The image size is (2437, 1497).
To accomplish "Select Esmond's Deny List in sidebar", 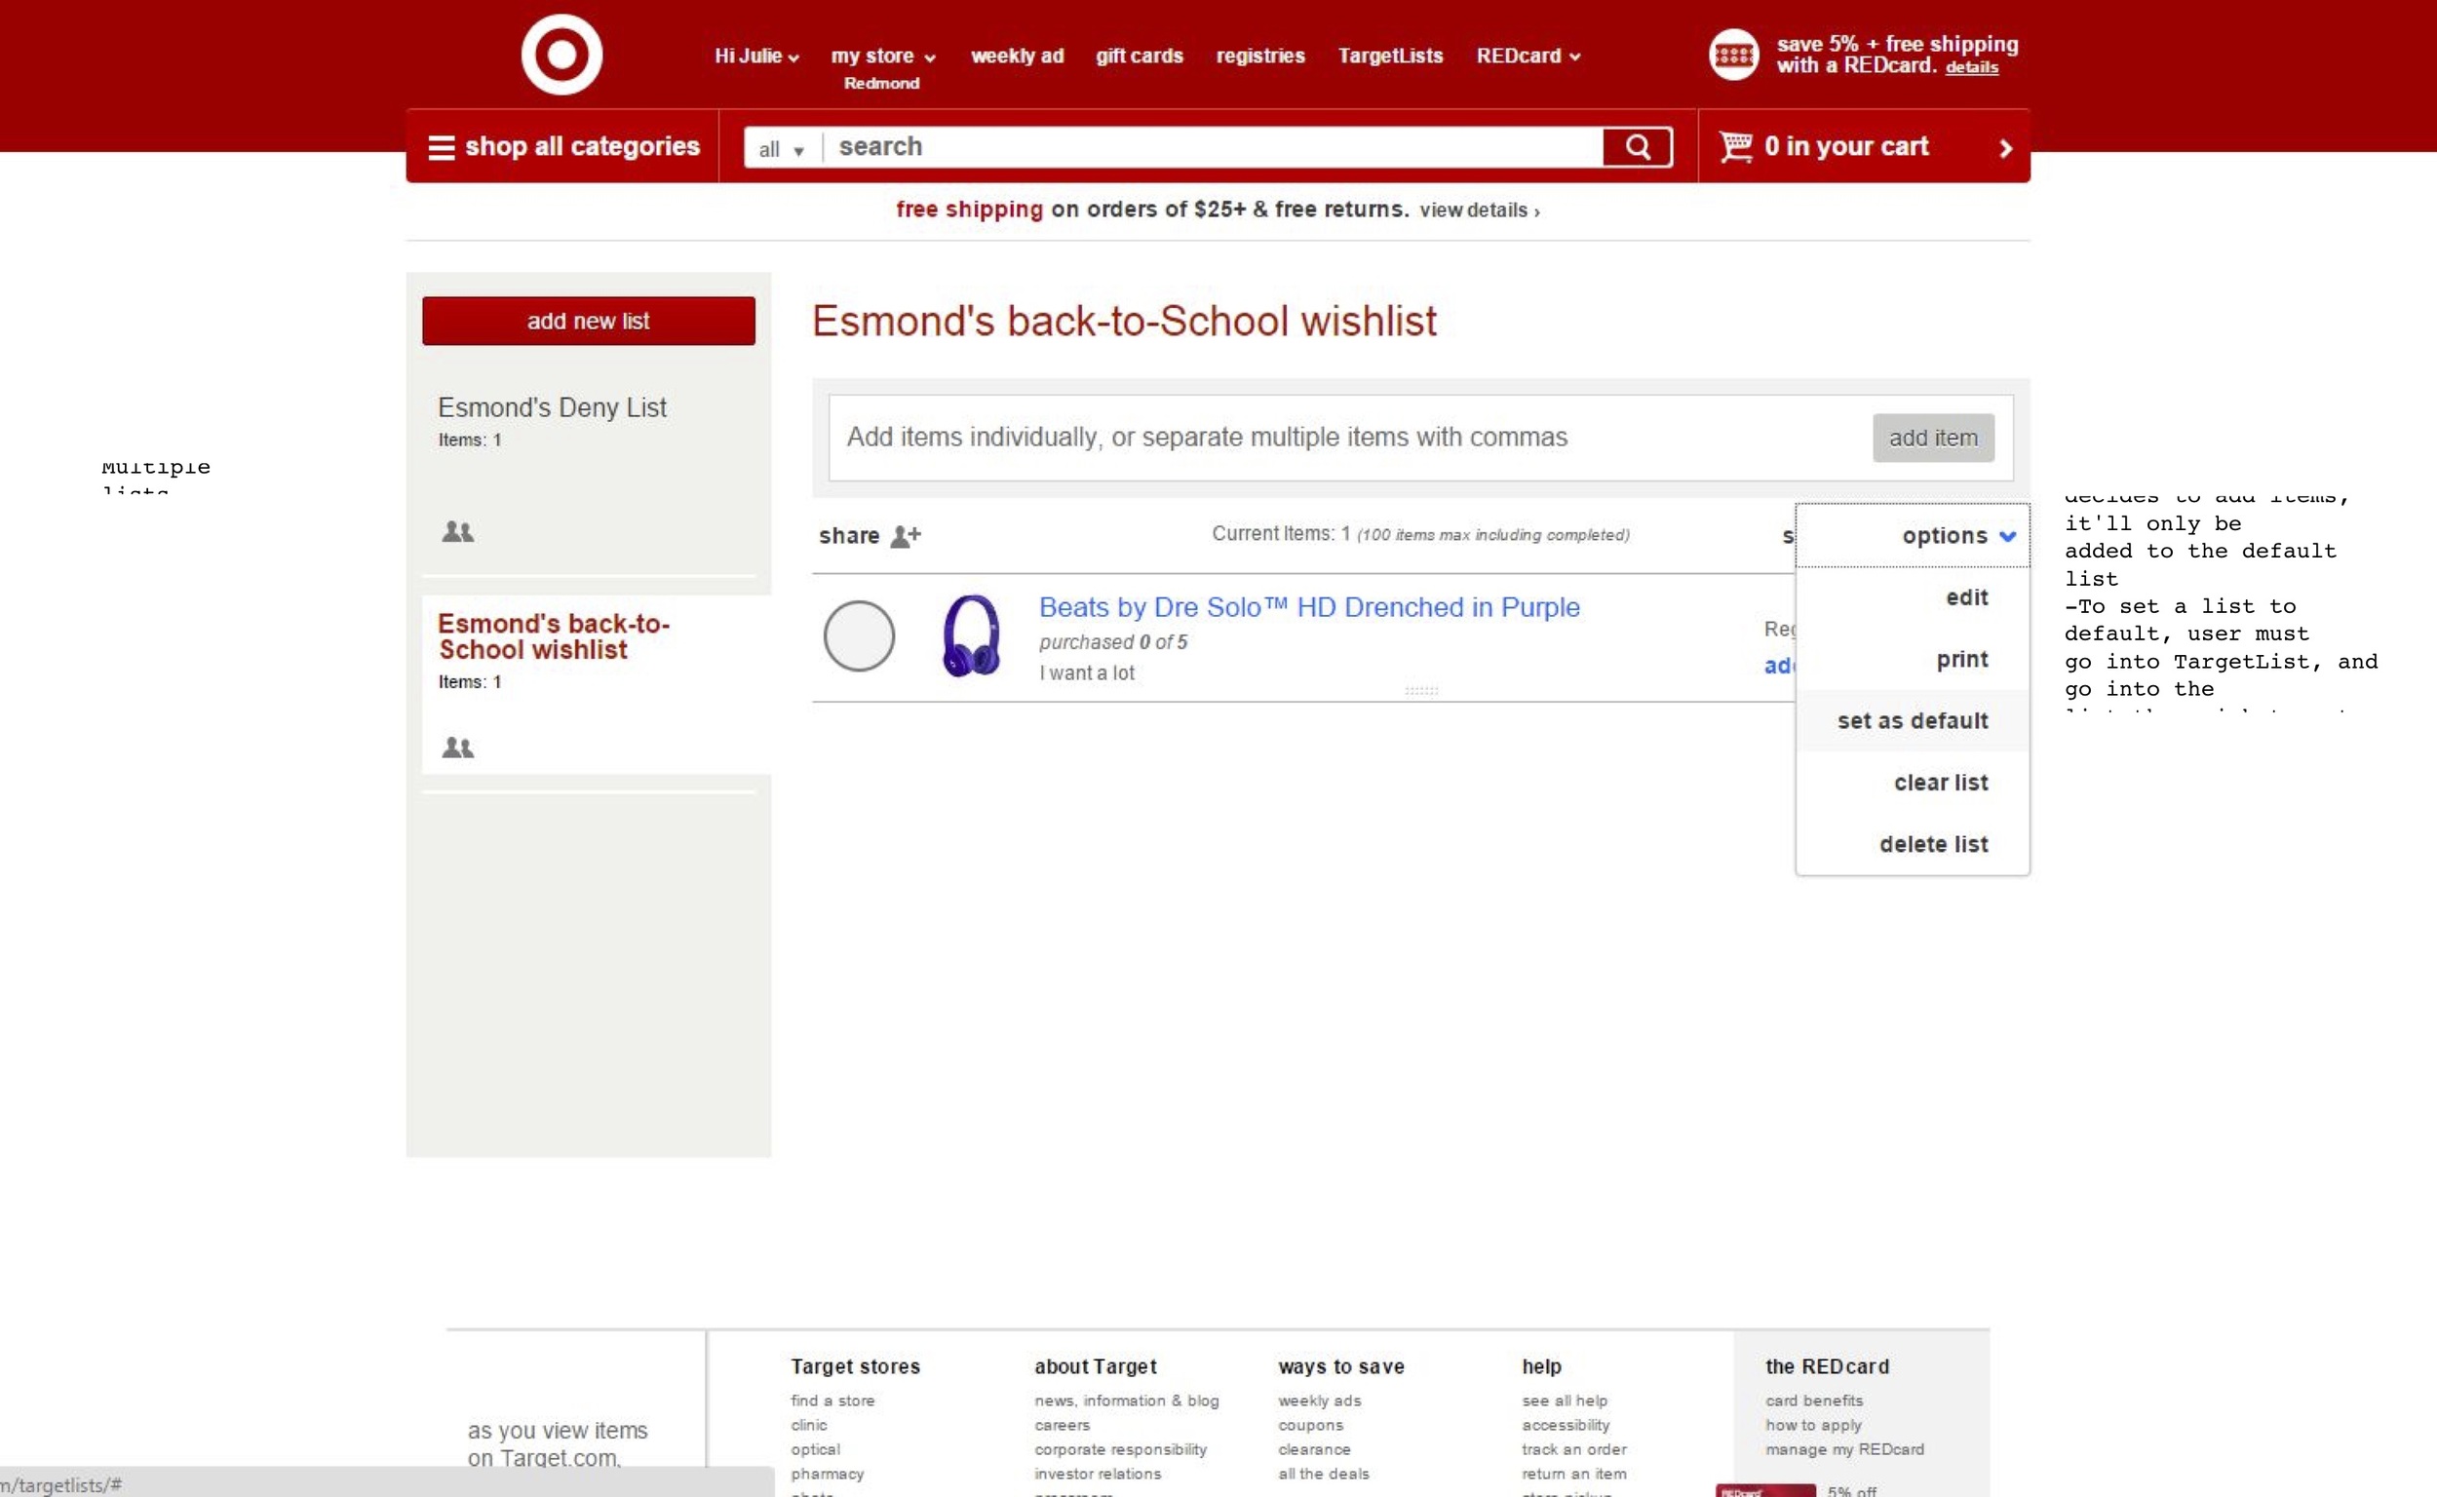I will [x=552, y=408].
